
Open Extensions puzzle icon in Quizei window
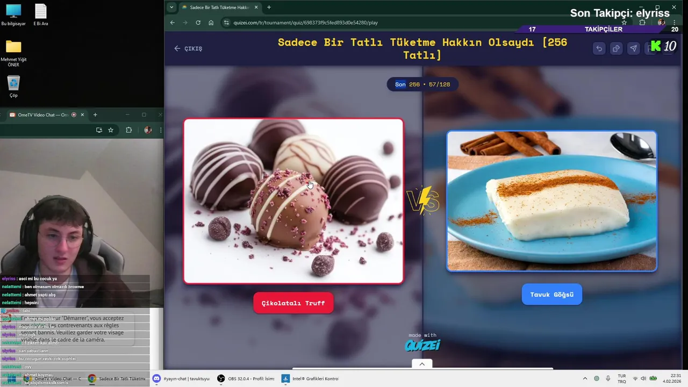pos(642,23)
